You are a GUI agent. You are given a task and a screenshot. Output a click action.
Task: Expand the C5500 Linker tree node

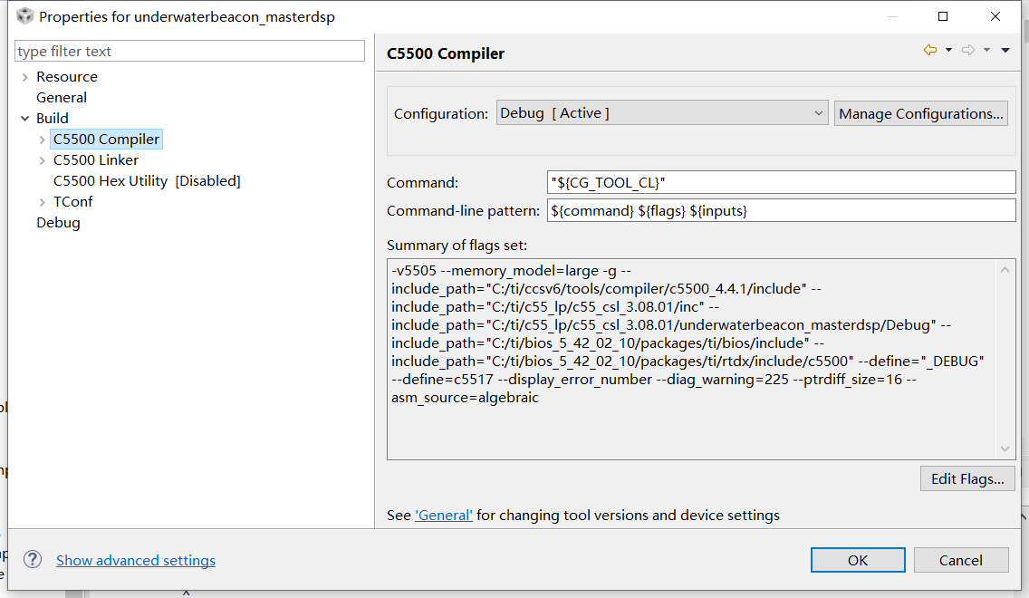pos(43,160)
